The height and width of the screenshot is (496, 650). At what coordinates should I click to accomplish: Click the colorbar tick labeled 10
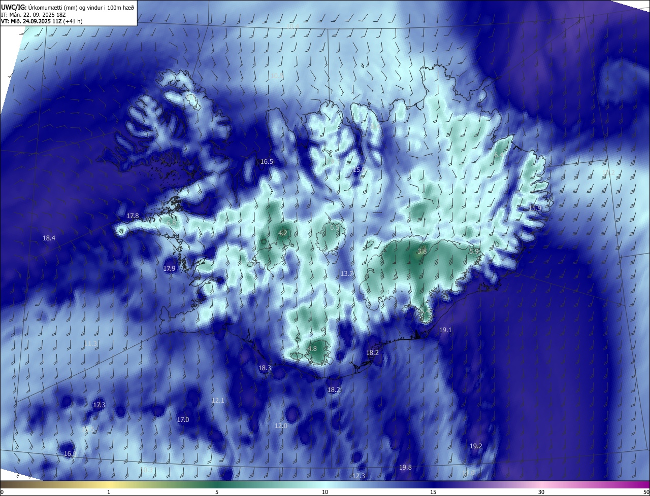[x=325, y=492]
